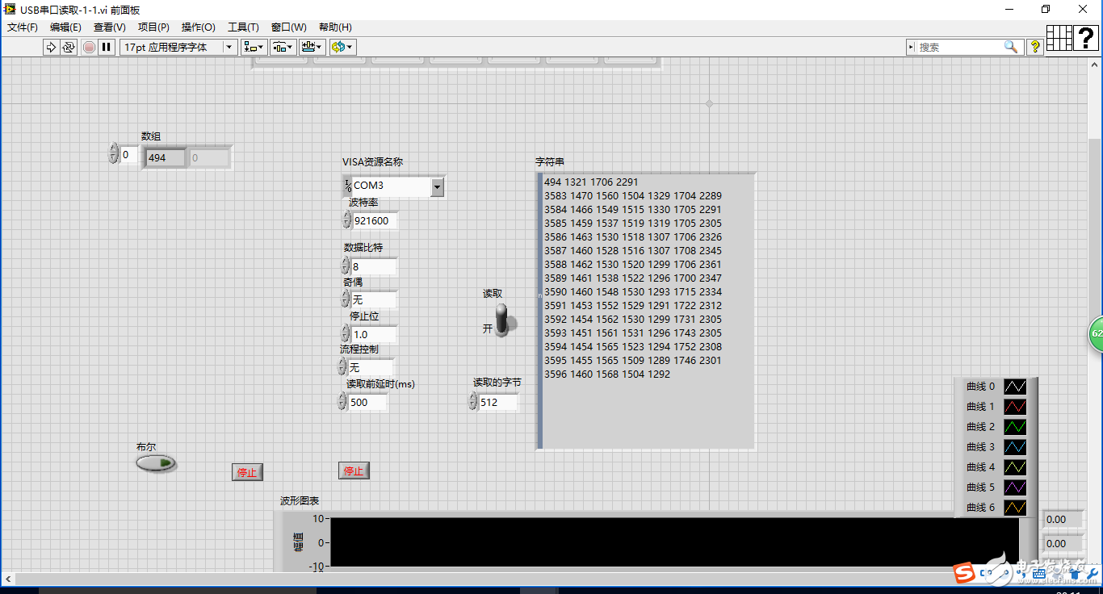Image resolution: width=1103 pixels, height=594 pixels.
Task: Open the 流程控制 ring showing 无
Action: [371, 367]
